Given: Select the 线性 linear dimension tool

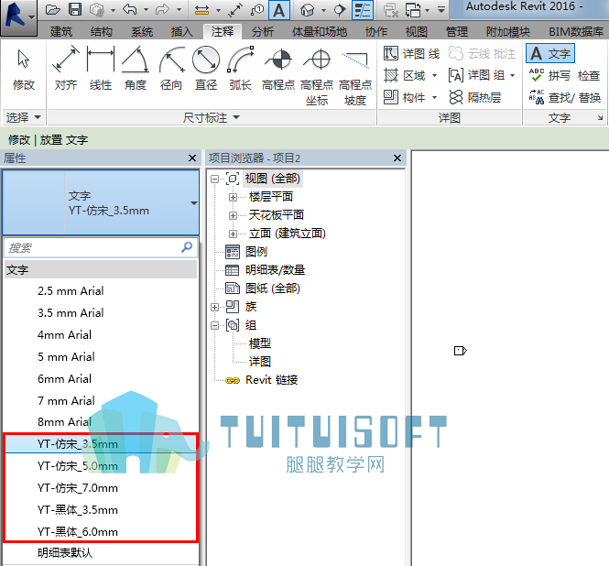Looking at the screenshot, I should pos(101,69).
